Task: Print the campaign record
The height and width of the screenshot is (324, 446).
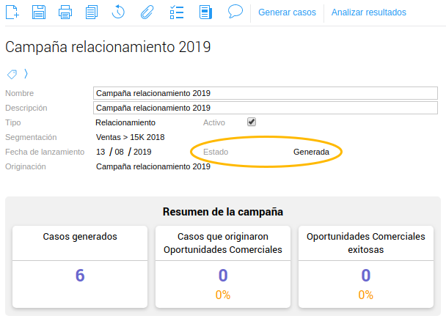Action: point(65,12)
